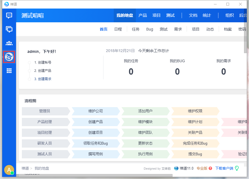Screen dimensions: 249x179
Task: Click the step circle beside 1. 创建帐号
Action: 29,63
